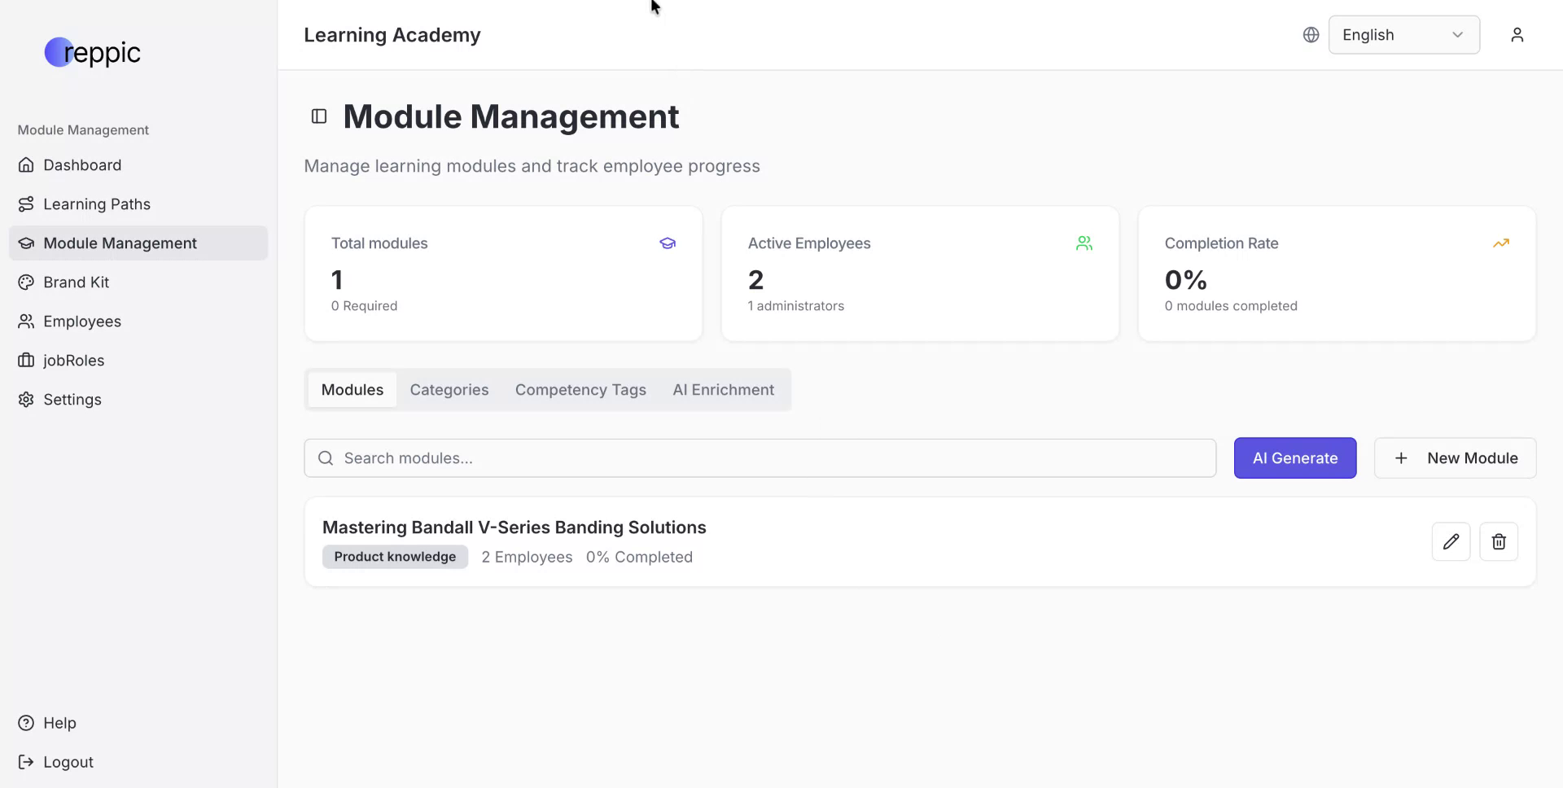This screenshot has height=788, width=1563.
Task: Click the trash delete icon for the module
Action: [x=1498, y=542]
